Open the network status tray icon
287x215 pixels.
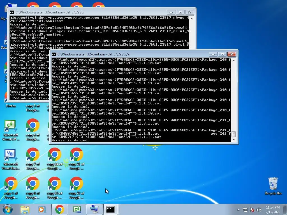(x=245, y=210)
